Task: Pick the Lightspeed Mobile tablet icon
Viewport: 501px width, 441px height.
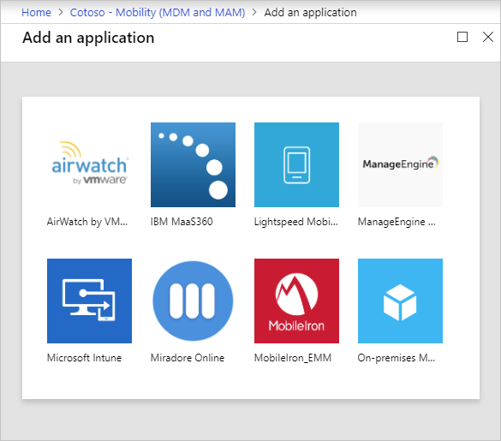Action: (x=296, y=164)
